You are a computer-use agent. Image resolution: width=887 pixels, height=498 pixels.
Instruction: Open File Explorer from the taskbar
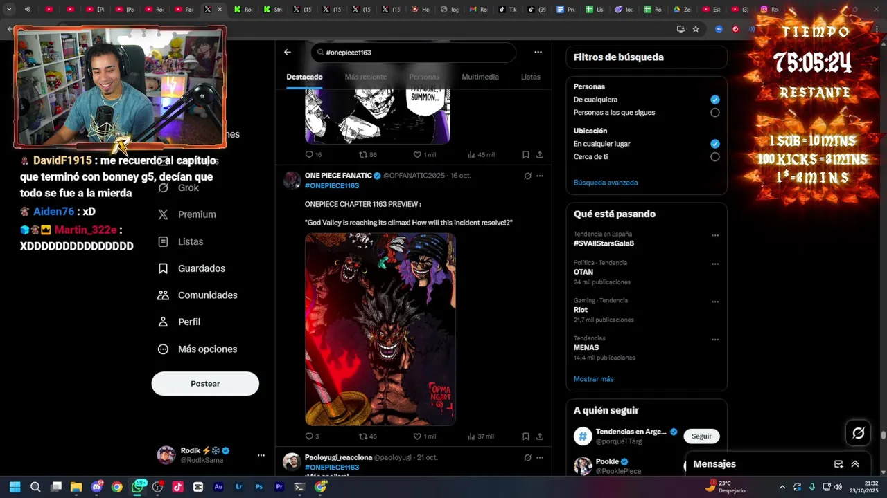click(76, 487)
